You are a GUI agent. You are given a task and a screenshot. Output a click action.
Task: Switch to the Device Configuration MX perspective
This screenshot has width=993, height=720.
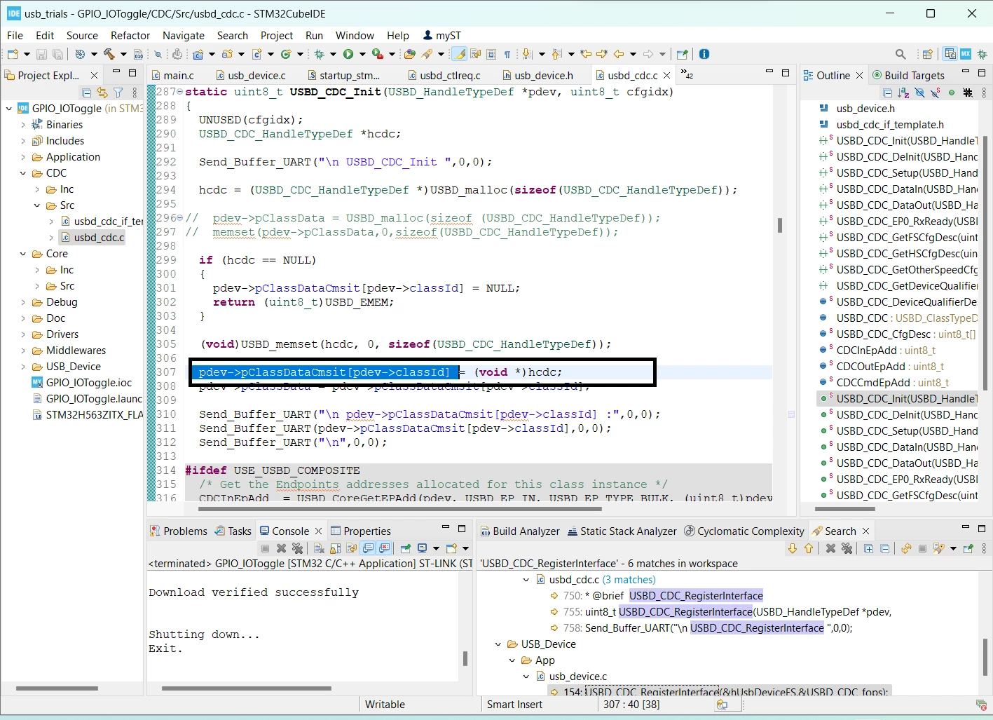966,54
